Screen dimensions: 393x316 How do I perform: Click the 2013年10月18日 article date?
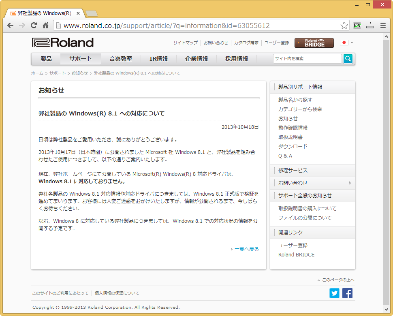(x=240, y=127)
